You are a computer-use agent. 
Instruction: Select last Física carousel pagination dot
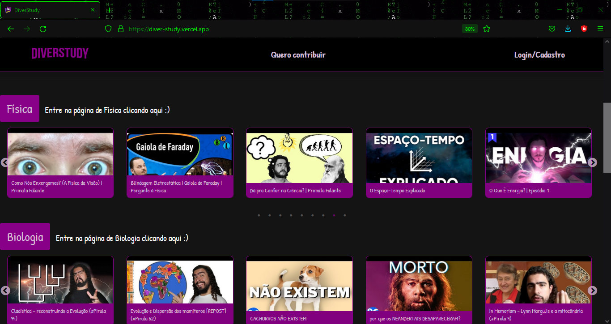coord(344,216)
